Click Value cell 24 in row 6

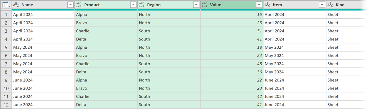pyautogui.click(x=232, y=55)
